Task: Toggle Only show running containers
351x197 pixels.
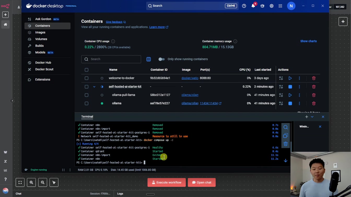Action: (x=161, y=59)
